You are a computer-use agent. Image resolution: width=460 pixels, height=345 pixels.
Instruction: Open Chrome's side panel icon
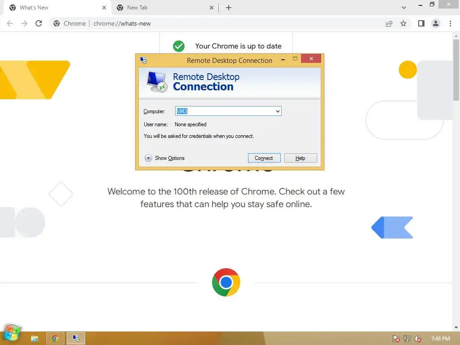tap(421, 23)
